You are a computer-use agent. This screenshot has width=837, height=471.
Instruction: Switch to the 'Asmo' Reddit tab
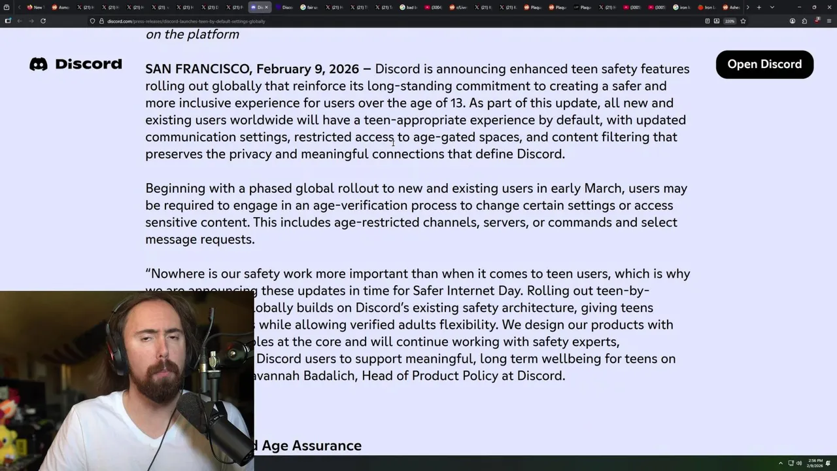[x=60, y=7]
